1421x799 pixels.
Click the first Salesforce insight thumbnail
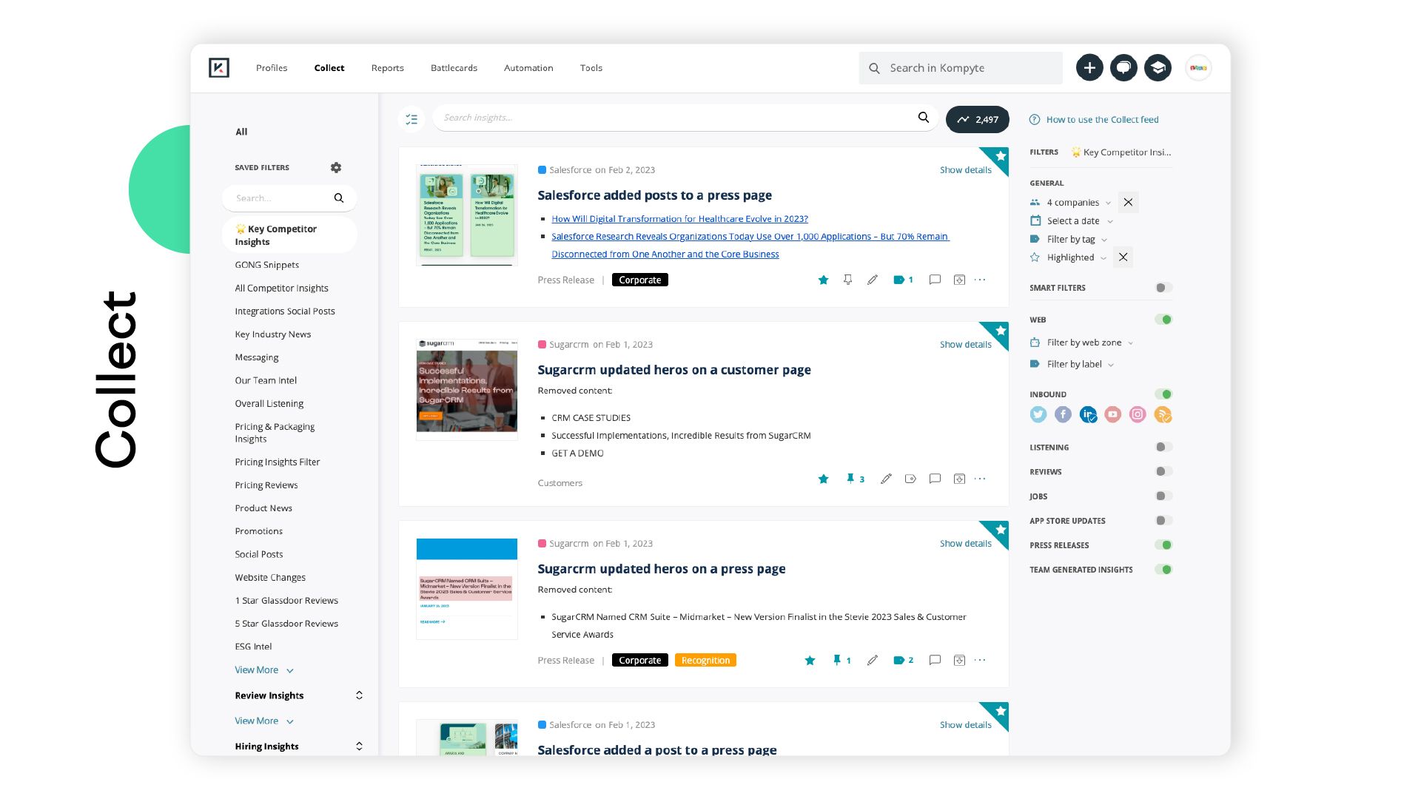466,215
